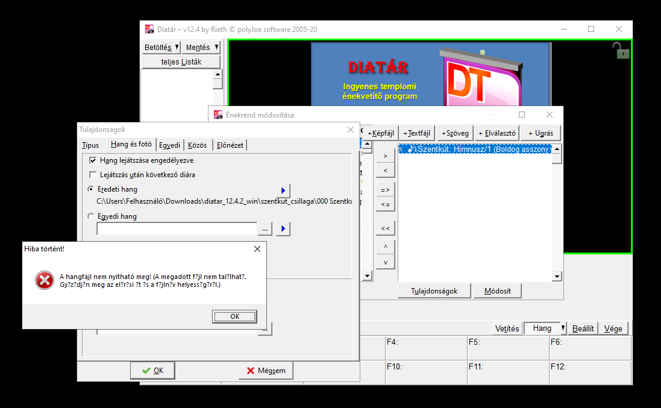Open the Előnézet tab

pos(230,145)
